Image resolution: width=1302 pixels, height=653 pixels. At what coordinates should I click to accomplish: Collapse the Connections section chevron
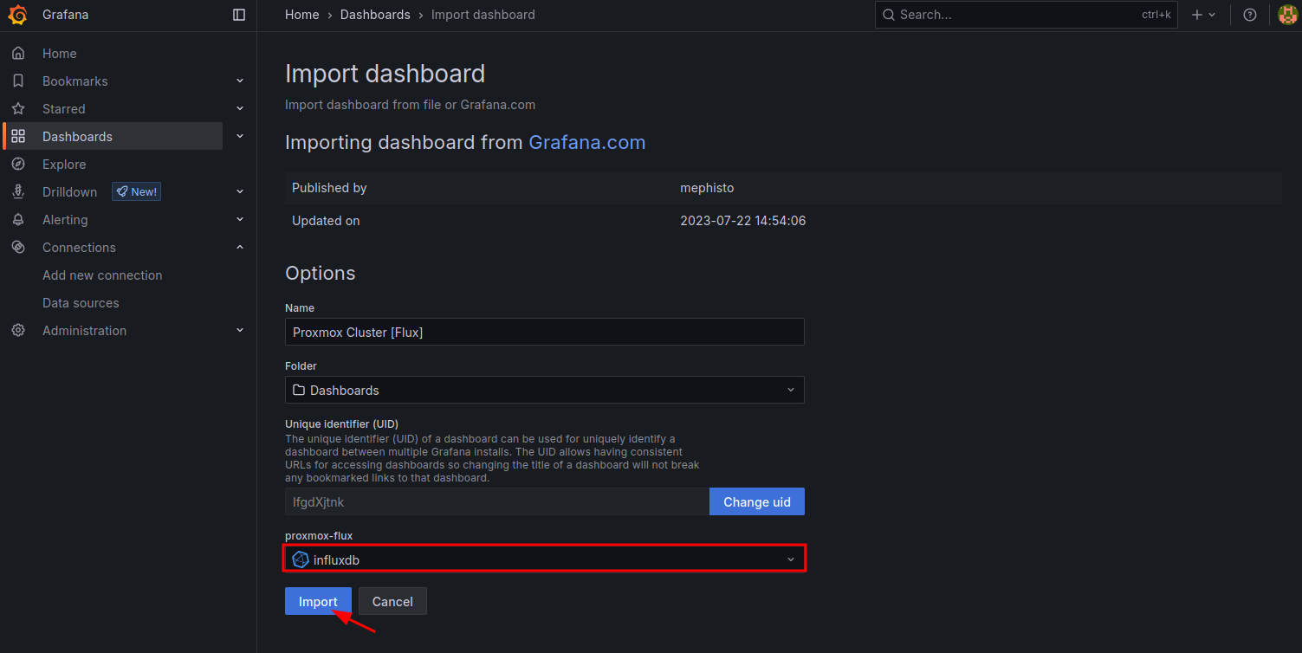(x=240, y=248)
